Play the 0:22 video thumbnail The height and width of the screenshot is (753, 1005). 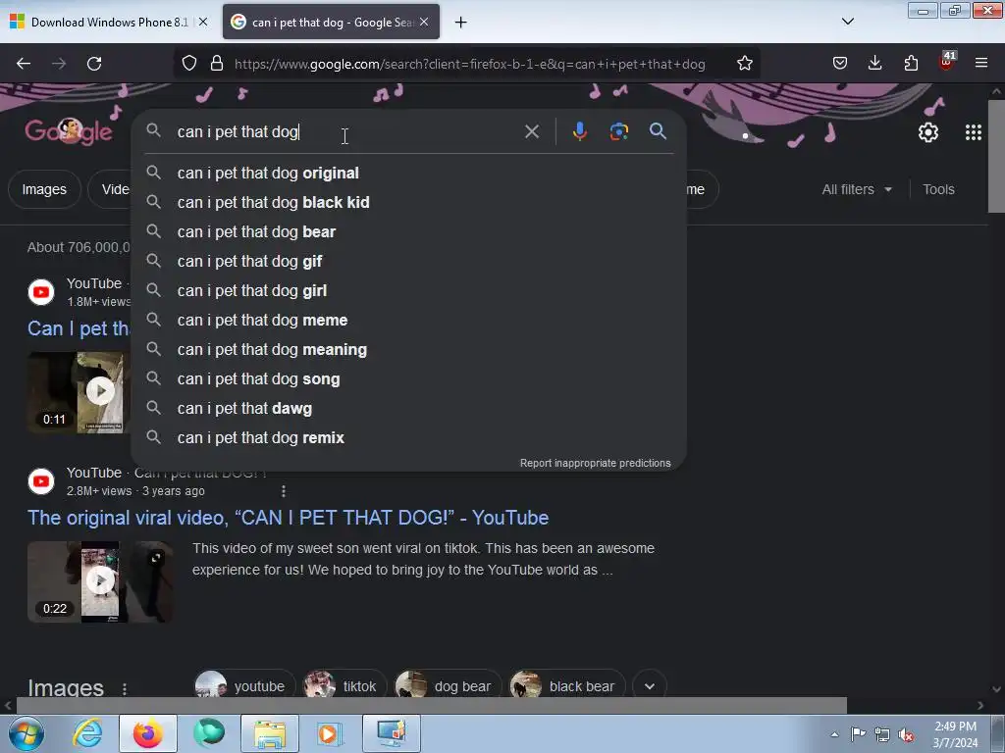coord(100,581)
